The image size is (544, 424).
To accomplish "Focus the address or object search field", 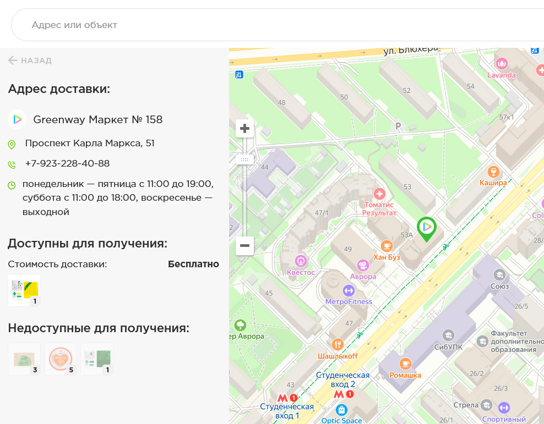I will point(275,25).
